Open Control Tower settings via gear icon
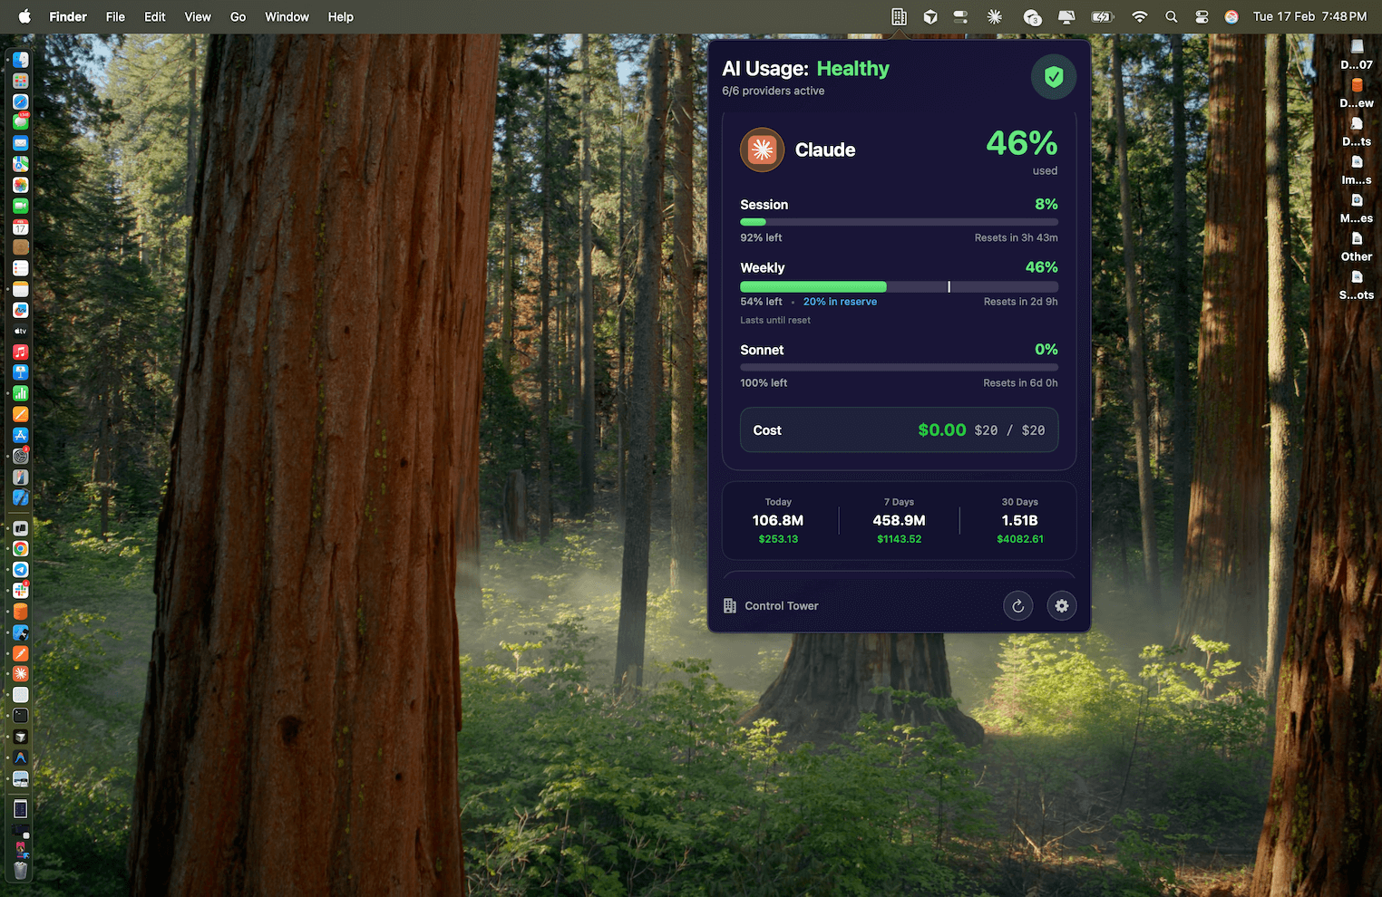This screenshot has height=897, width=1382. click(1061, 605)
